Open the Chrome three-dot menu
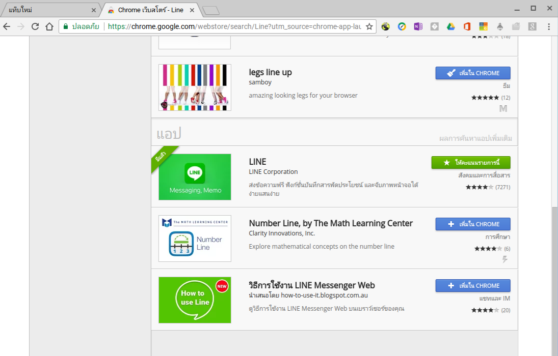Viewport: 558px width, 356px height. pos(549,26)
